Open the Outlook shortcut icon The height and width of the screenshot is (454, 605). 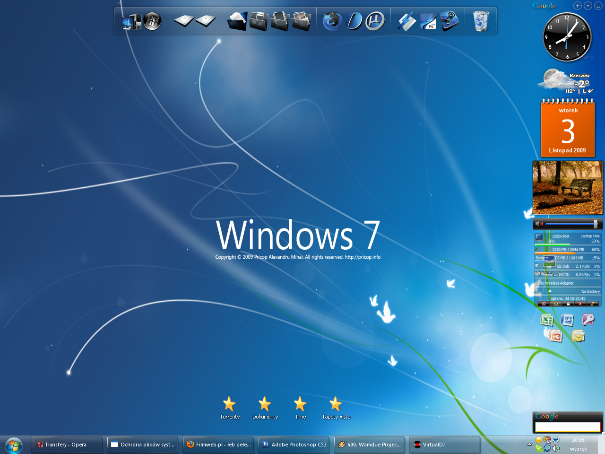pyautogui.click(x=578, y=336)
